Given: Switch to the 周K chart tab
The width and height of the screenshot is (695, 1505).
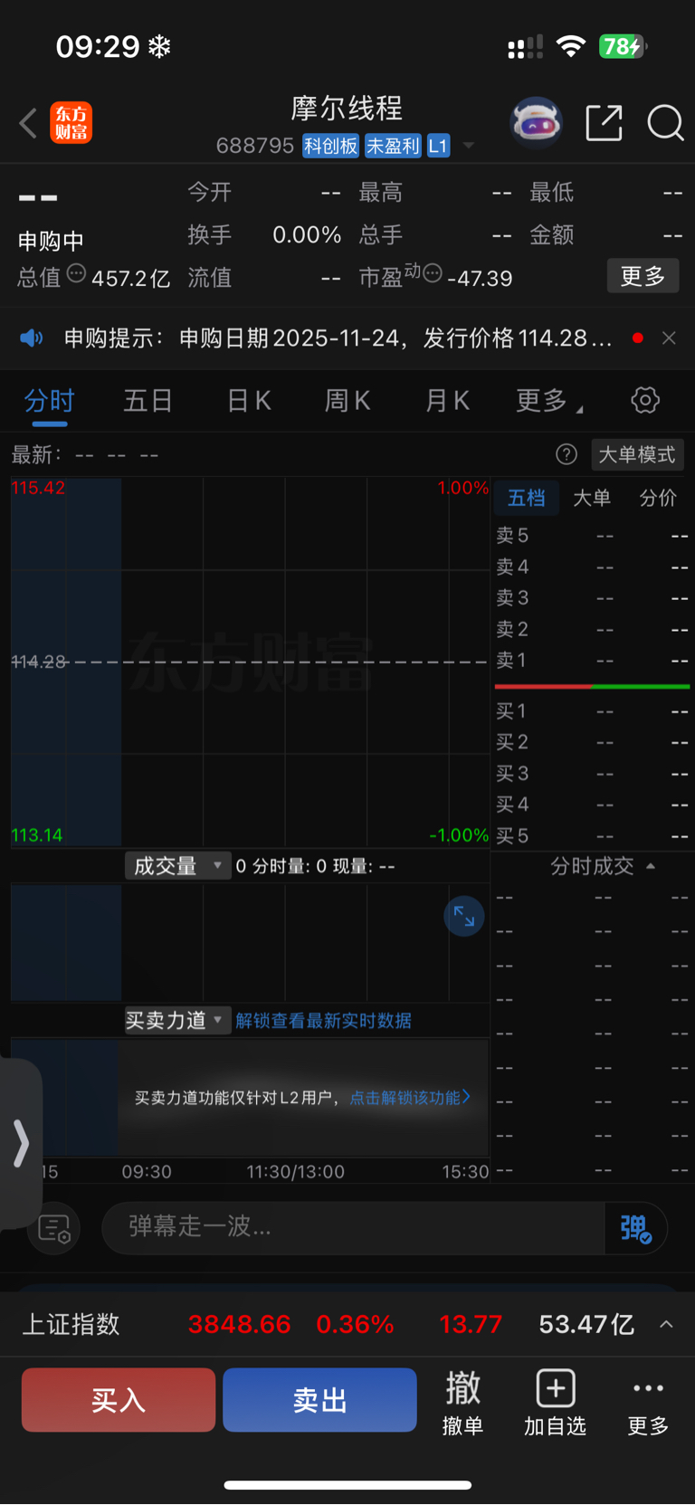Looking at the screenshot, I should [347, 401].
